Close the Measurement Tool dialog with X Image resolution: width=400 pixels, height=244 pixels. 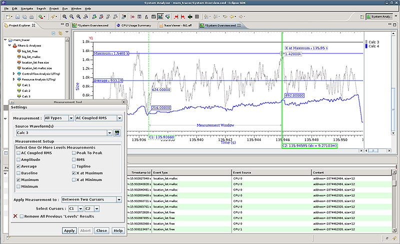tap(123, 102)
